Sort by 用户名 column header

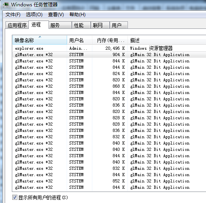(x=79, y=40)
